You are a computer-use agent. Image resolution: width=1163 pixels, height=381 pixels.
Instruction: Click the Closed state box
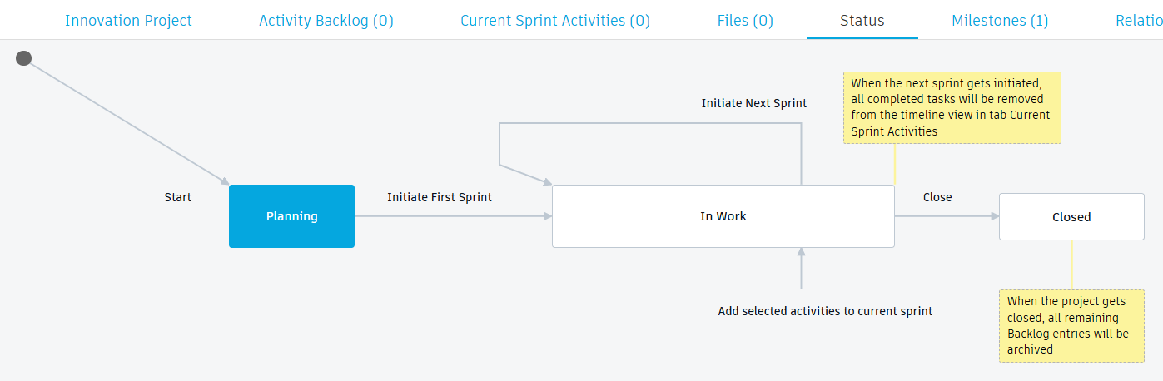(x=1071, y=217)
